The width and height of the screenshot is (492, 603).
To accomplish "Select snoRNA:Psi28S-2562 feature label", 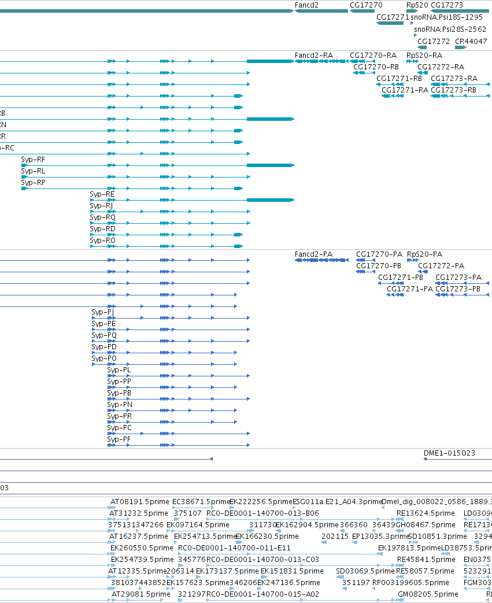I will point(450,29).
